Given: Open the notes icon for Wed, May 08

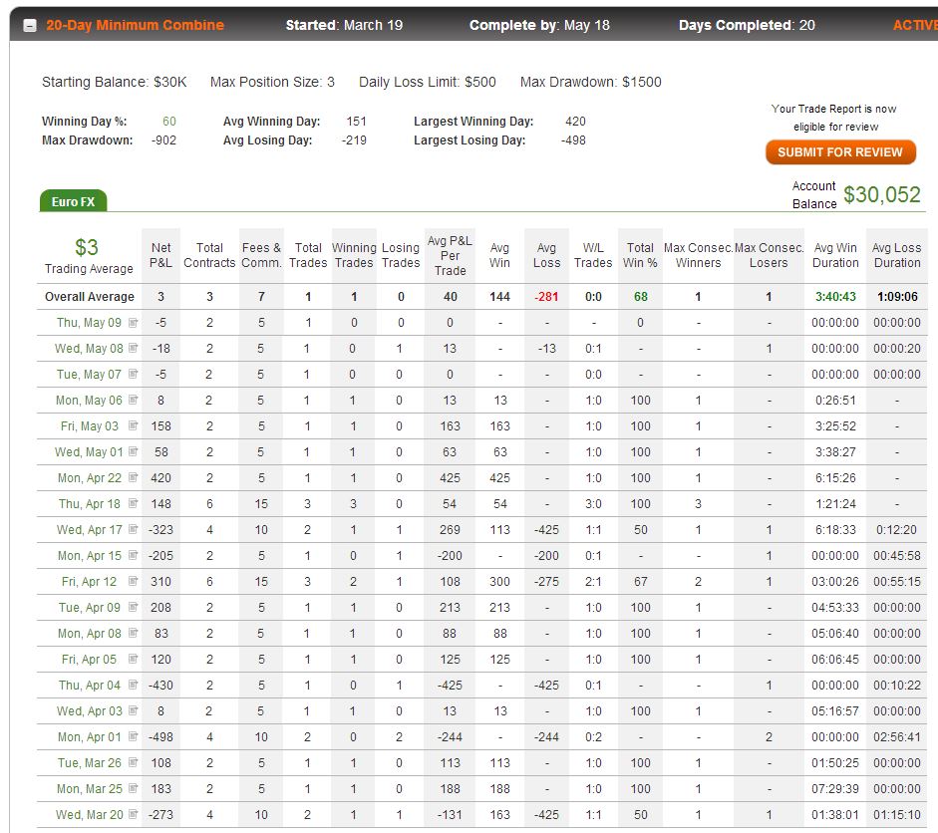Looking at the screenshot, I should (x=133, y=349).
